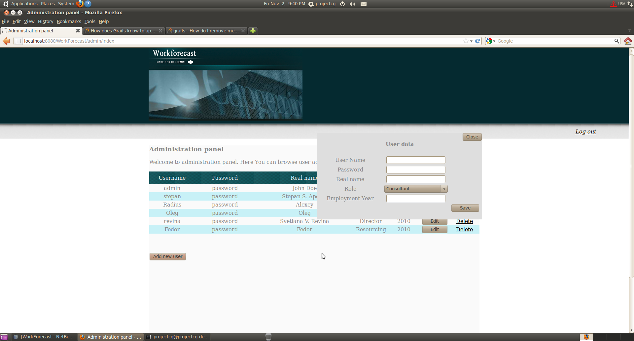Open the Edit menu
The height and width of the screenshot is (341, 634).
click(17, 21)
